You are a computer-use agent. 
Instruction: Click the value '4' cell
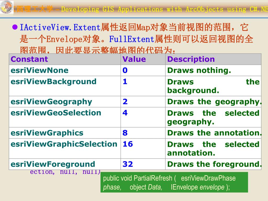click(x=143, y=117)
